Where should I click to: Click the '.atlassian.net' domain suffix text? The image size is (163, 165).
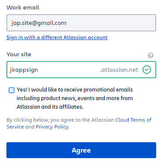click(x=119, y=70)
